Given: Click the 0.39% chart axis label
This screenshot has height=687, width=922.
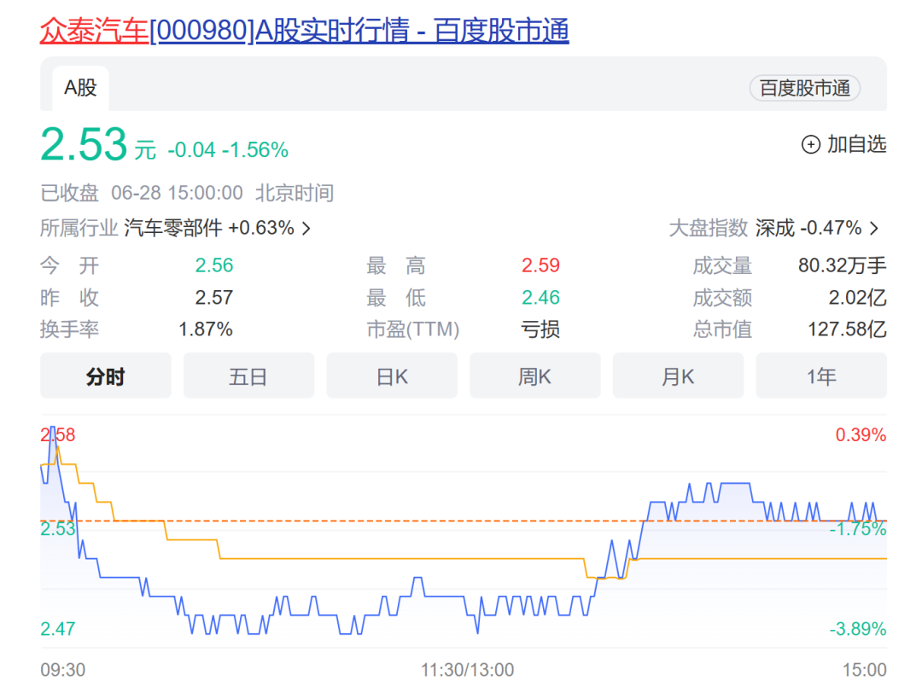Looking at the screenshot, I should (x=861, y=435).
